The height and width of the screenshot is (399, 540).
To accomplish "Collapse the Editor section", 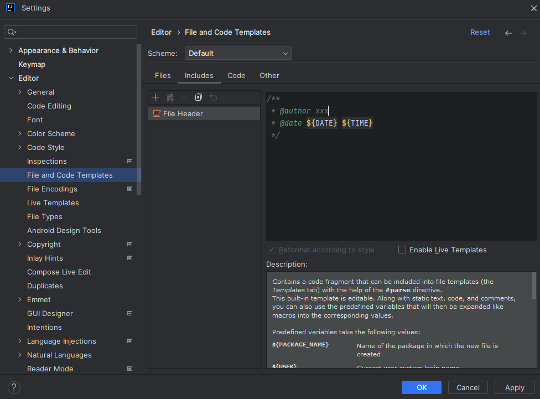I will [x=11, y=78].
